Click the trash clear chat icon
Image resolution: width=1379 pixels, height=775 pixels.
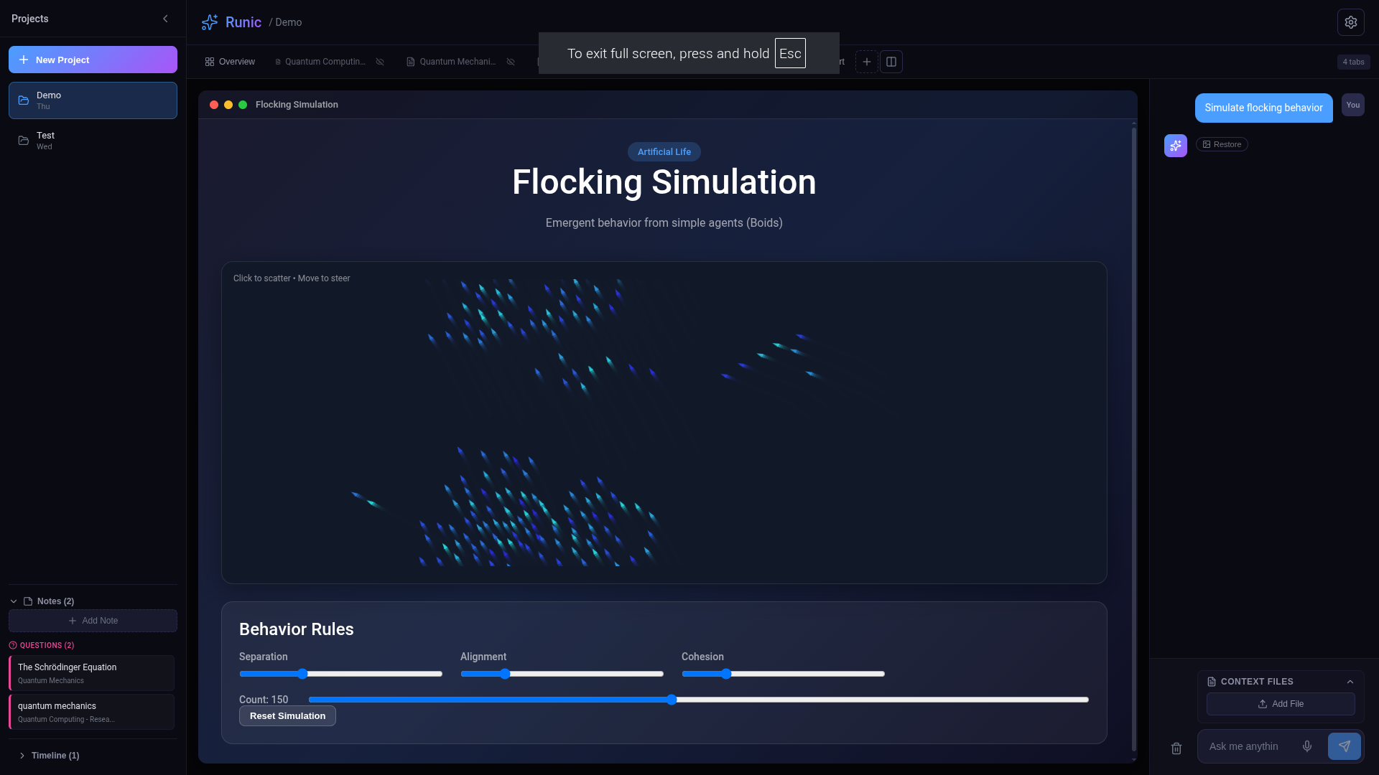pyautogui.click(x=1176, y=748)
